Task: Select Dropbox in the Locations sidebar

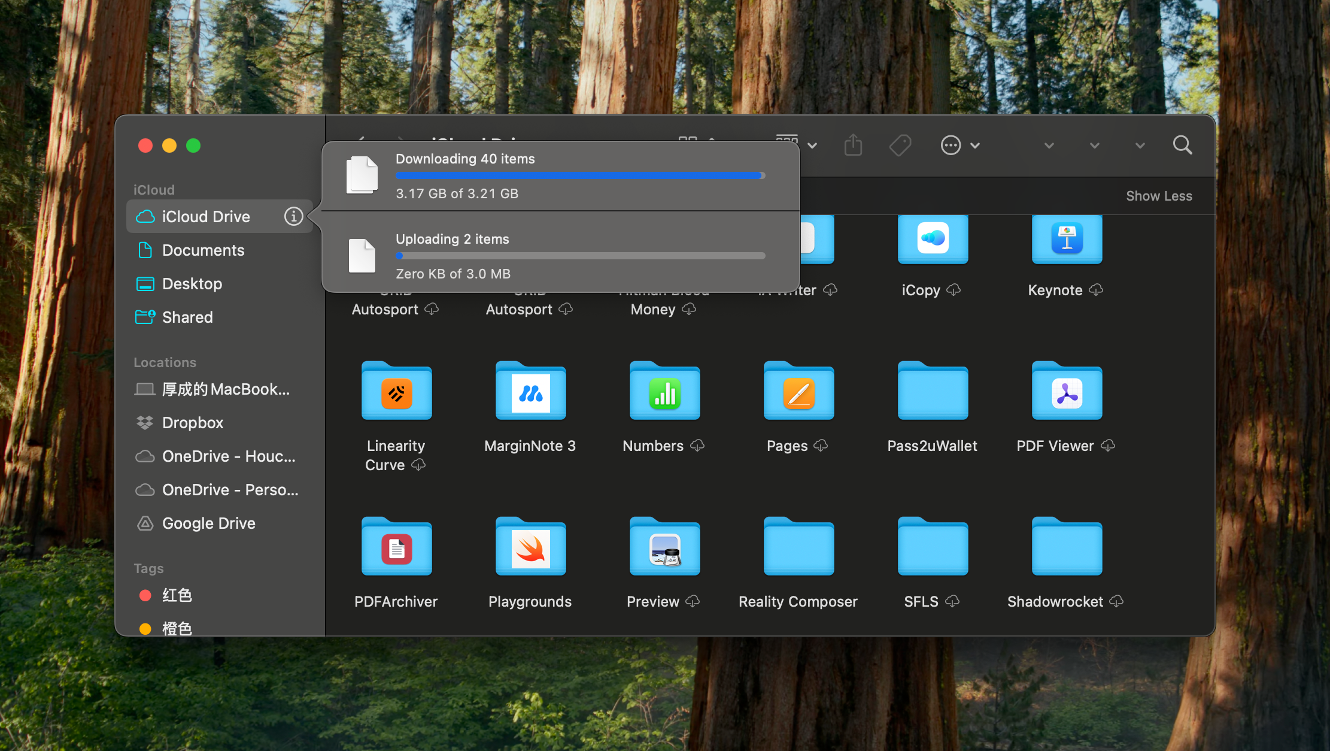Action: (x=192, y=423)
